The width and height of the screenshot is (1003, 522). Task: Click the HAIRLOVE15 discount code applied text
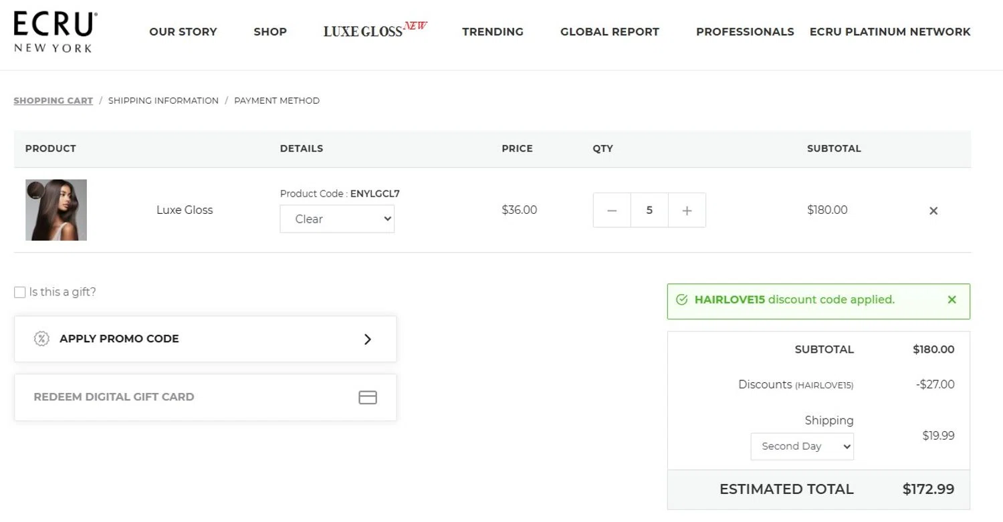[794, 299]
